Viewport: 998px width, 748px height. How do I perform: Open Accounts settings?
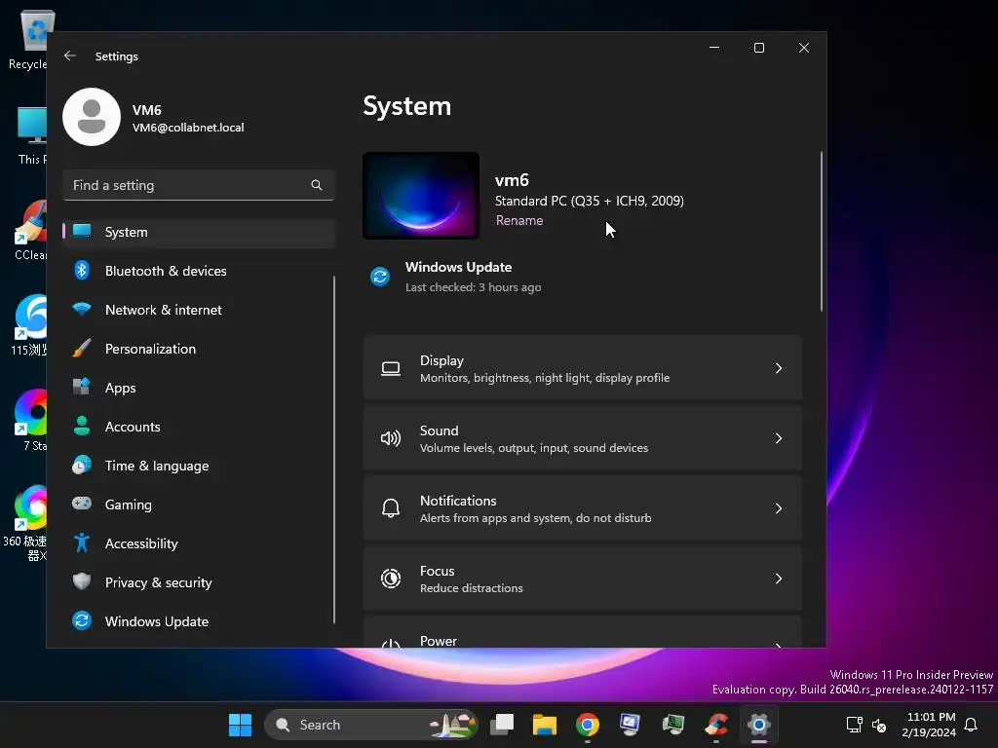pos(199,427)
